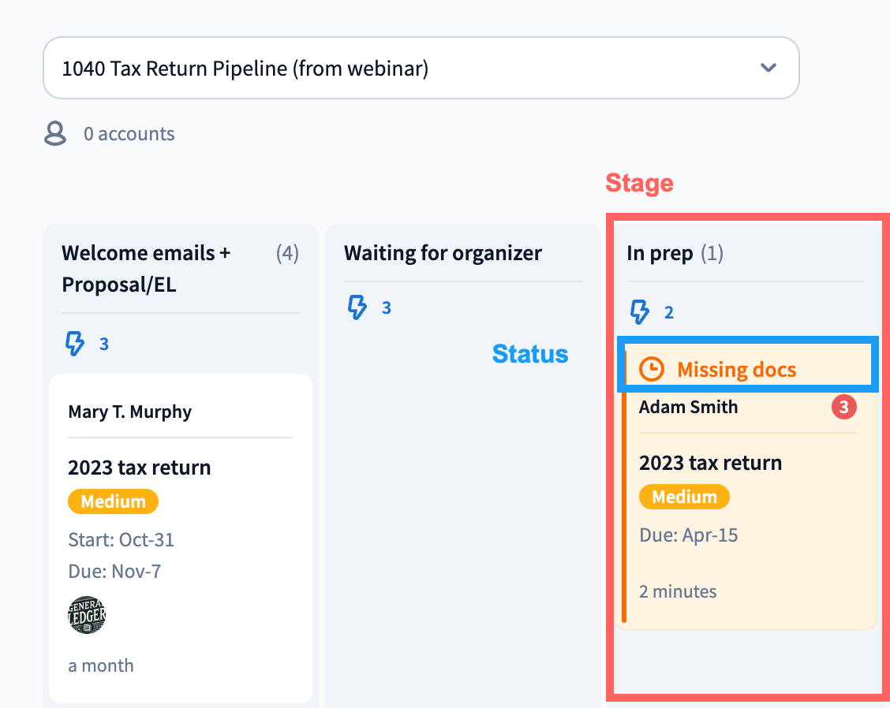This screenshot has width=890, height=708.
Task: Click the accounts person icon
Action: pyautogui.click(x=55, y=134)
